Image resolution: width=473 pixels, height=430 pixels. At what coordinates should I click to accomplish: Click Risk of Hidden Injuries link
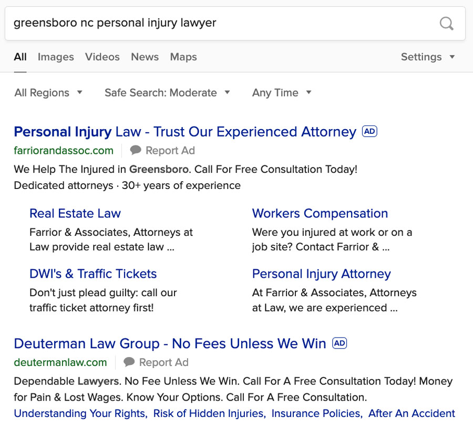click(x=210, y=413)
